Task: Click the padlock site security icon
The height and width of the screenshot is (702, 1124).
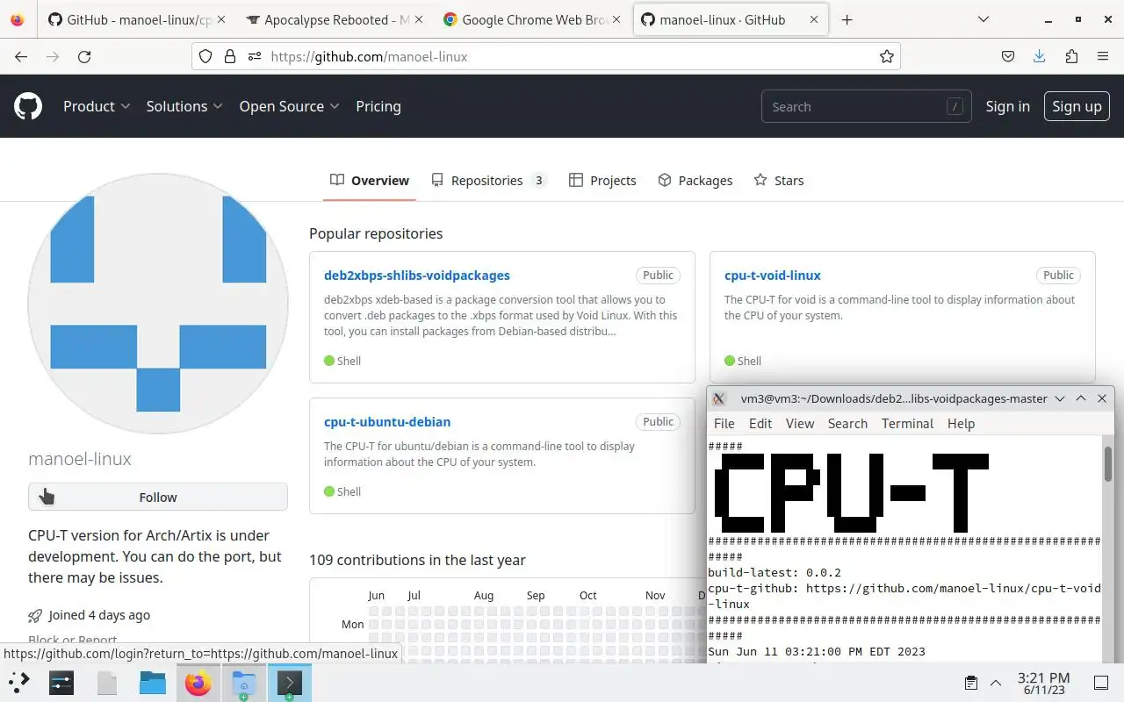Action: [230, 56]
